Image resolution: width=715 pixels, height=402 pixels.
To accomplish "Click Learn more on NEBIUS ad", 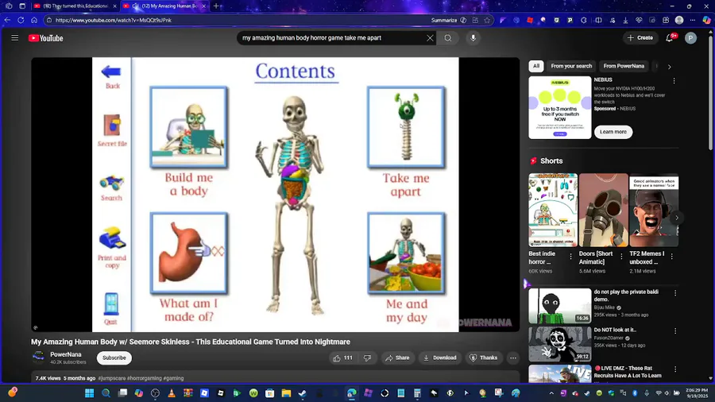I will pos(613,132).
